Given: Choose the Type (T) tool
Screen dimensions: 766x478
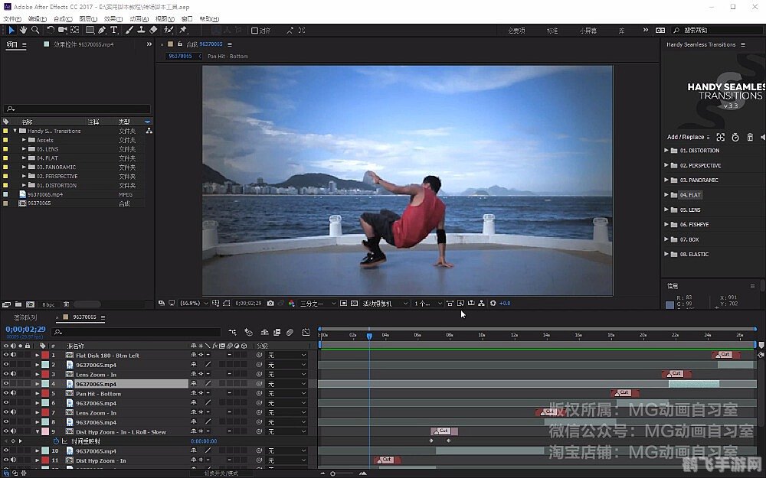Looking at the screenshot, I should [114, 30].
